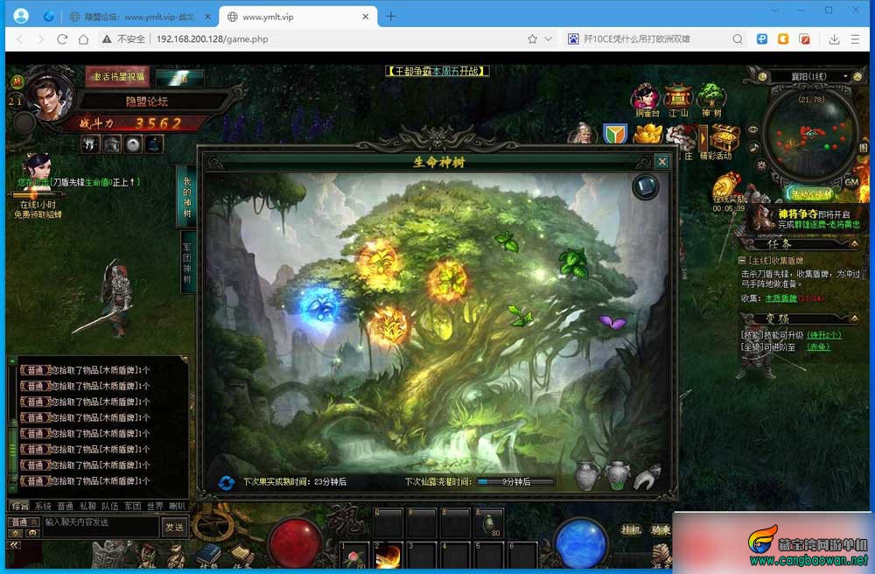
Task: Click the smiley emoji button in chat
Action: (x=32, y=534)
